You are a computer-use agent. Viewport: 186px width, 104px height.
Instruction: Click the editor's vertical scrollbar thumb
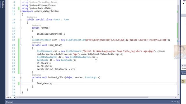[178, 25]
